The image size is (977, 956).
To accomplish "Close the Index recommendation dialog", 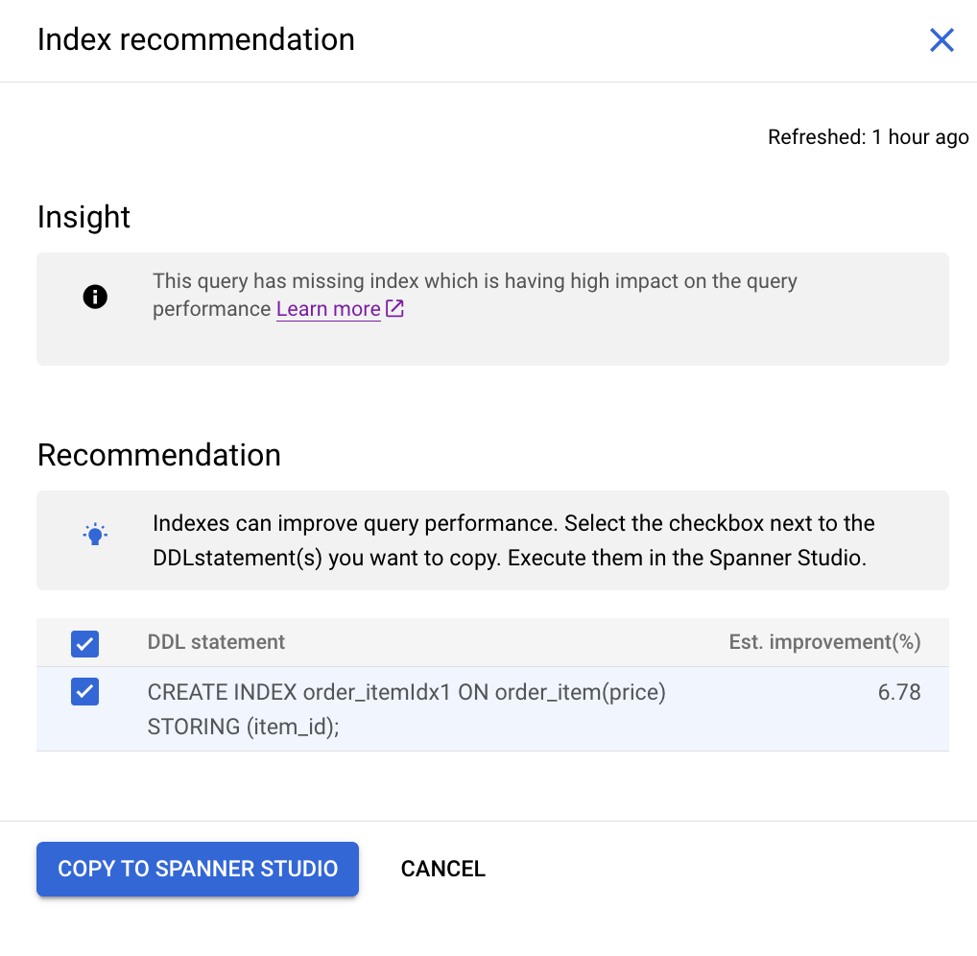I will pos(941,39).
